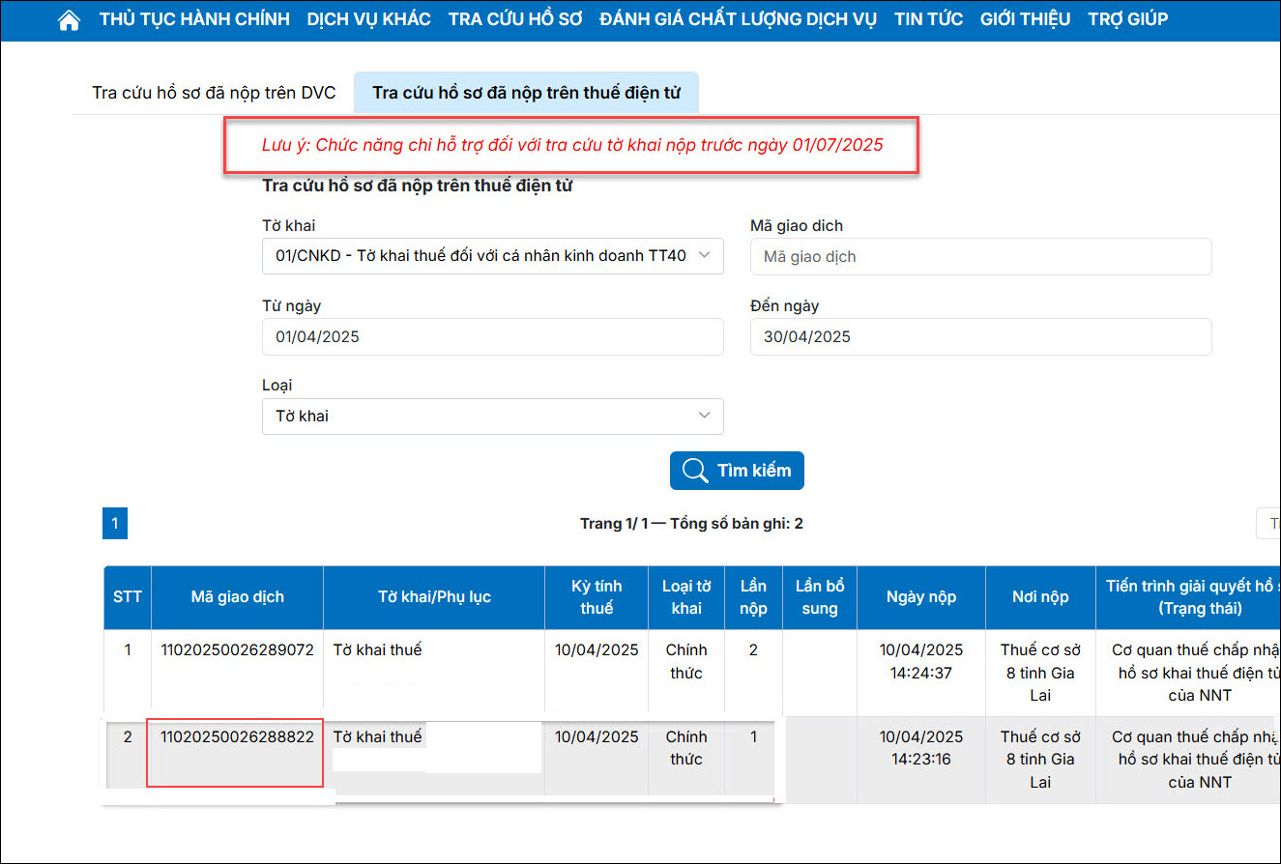The image size is (1281, 864).
Task: Expand the Tờ khai dropdown
Action: (x=492, y=256)
